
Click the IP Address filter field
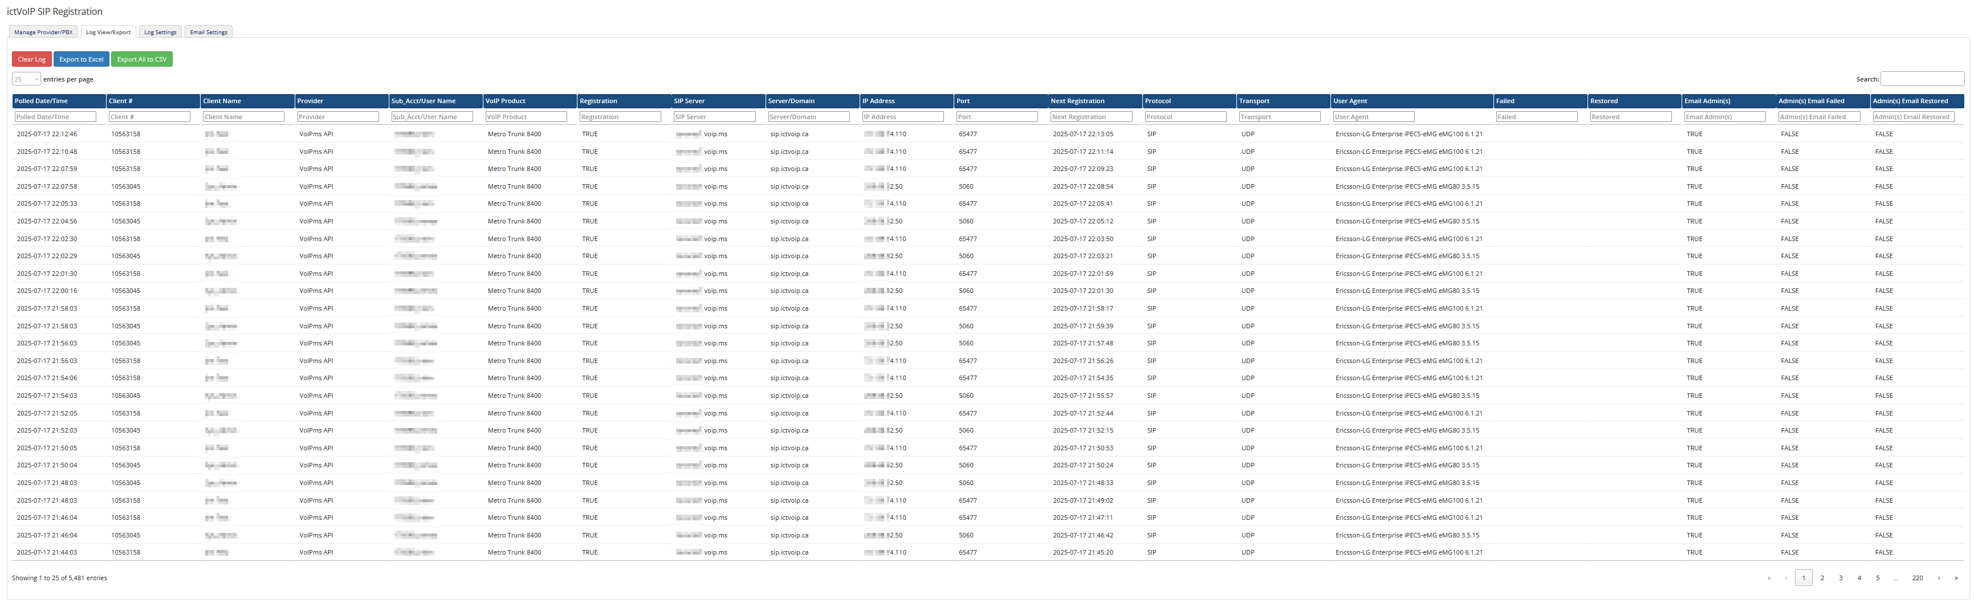(903, 116)
